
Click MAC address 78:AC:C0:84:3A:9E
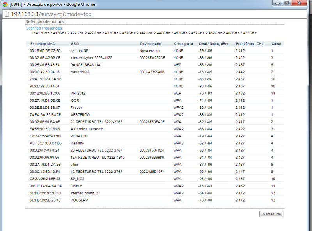pos(46,79)
